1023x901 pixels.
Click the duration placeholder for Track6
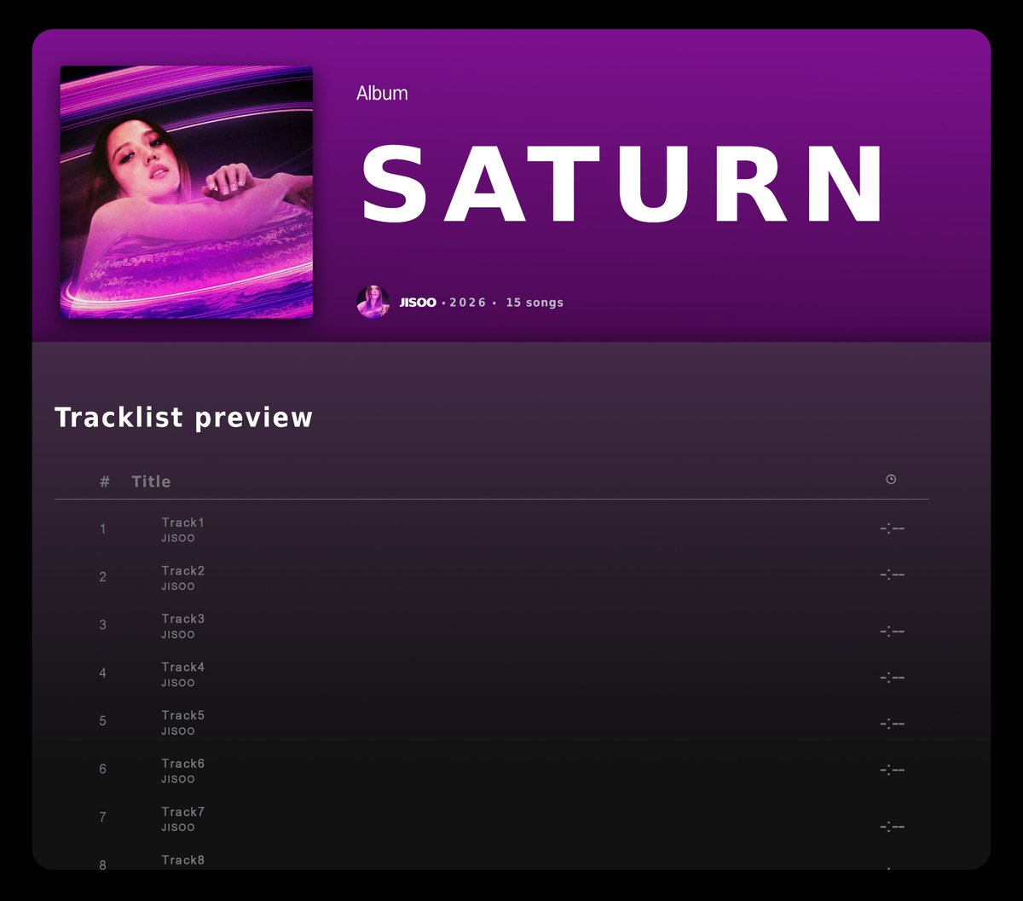(x=892, y=771)
